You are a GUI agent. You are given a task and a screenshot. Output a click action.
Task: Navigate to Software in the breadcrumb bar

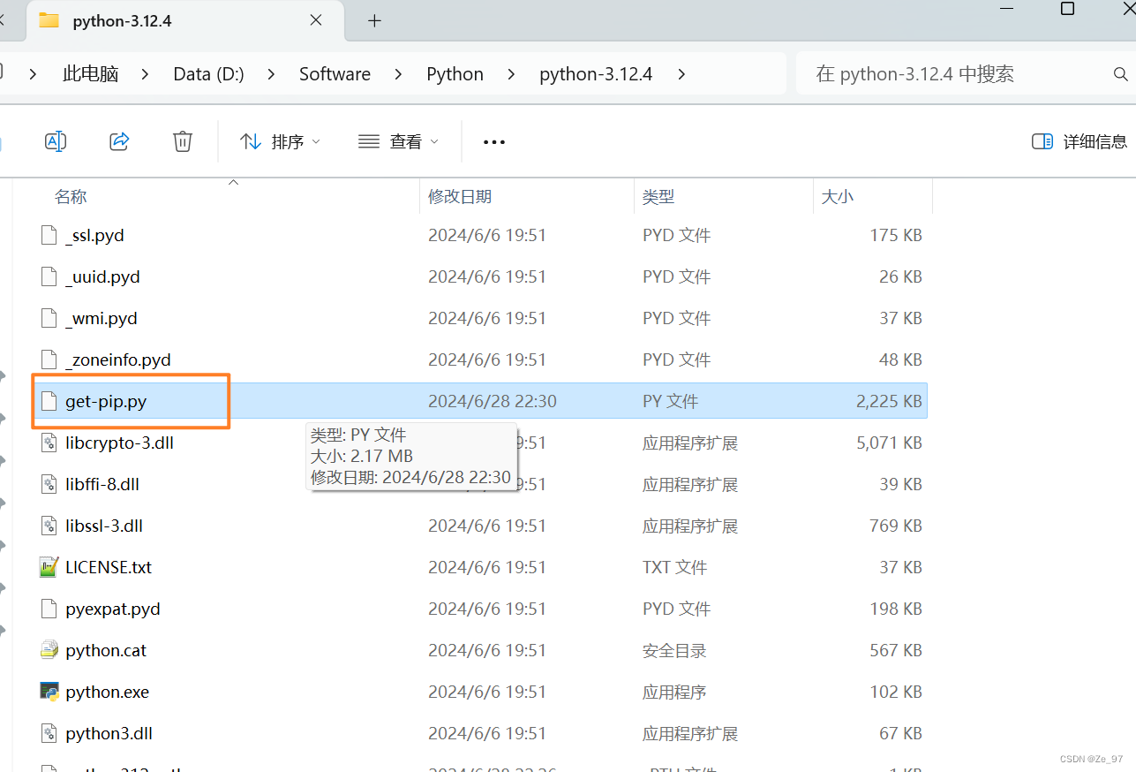[x=335, y=73]
